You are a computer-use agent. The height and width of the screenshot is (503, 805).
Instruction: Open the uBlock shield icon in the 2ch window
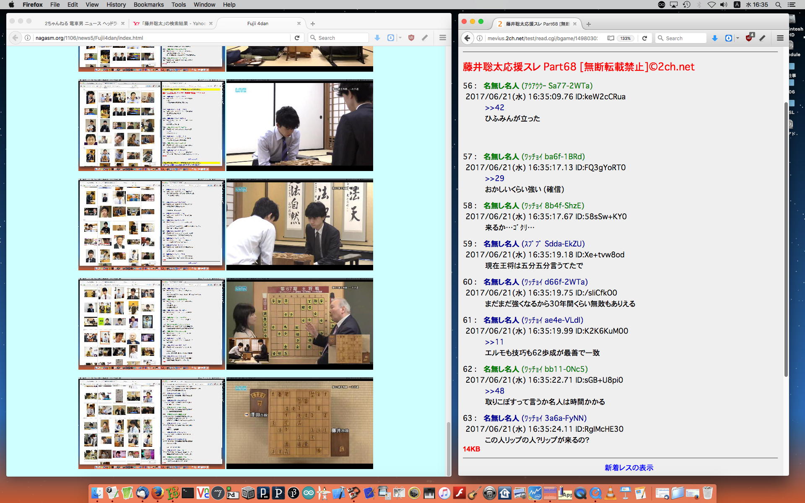[749, 38]
